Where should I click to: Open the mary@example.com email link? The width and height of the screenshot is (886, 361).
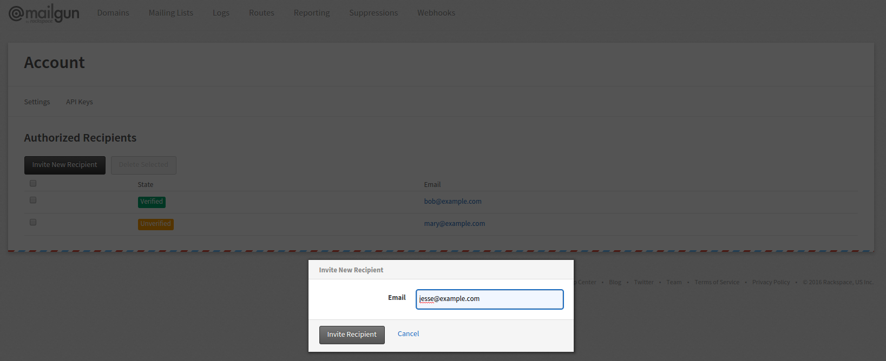click(454, 224)
